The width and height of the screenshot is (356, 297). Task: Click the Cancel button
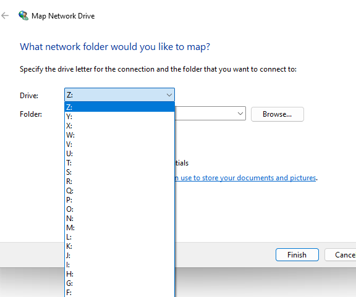coord(341,255)
